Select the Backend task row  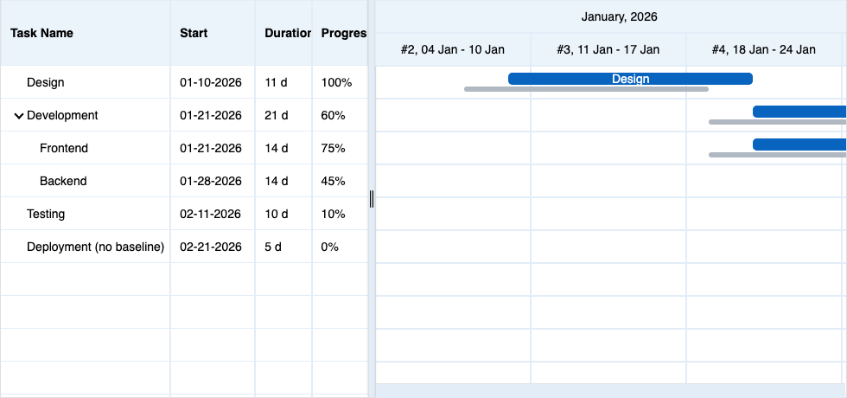(63, 182)
